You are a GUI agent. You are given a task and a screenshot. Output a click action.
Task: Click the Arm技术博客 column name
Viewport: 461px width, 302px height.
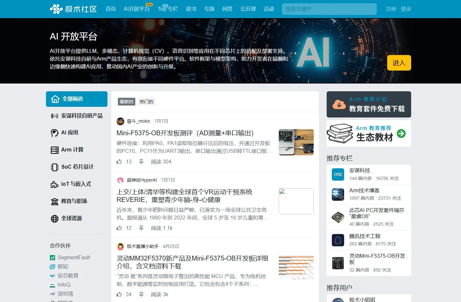tap(365, 190)
